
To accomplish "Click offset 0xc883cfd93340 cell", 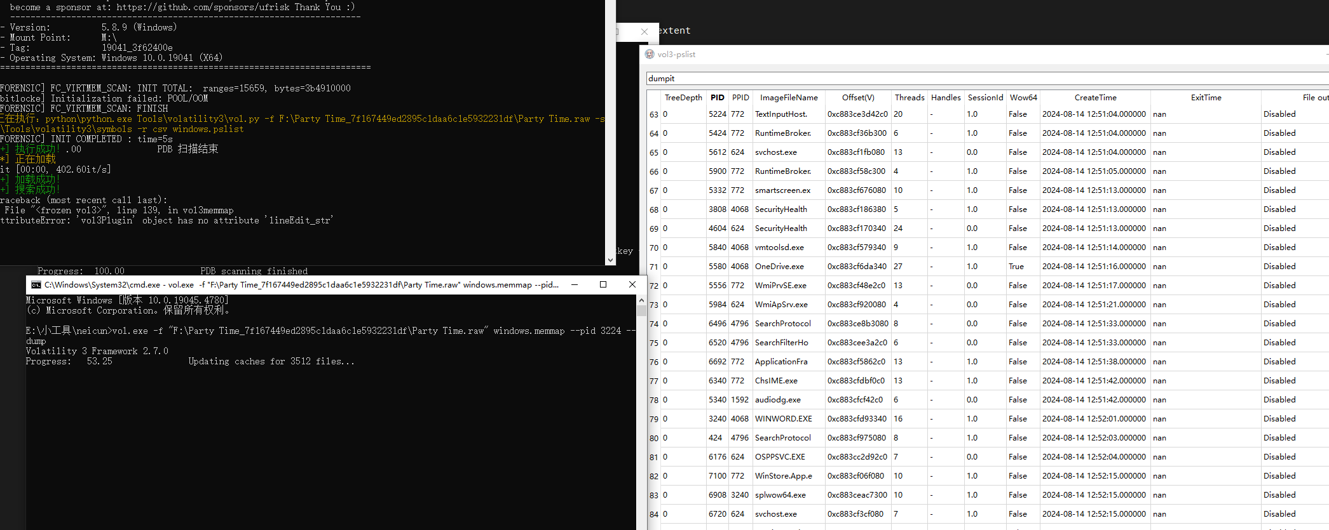I will tap(858, 419).
